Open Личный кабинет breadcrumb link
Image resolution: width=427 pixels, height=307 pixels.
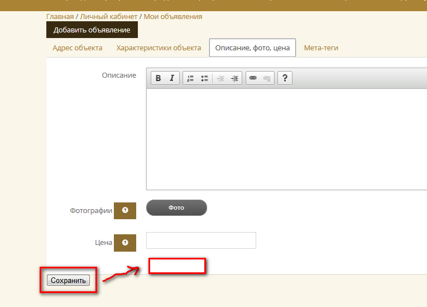pyautogui.click(x=108, y=17)
